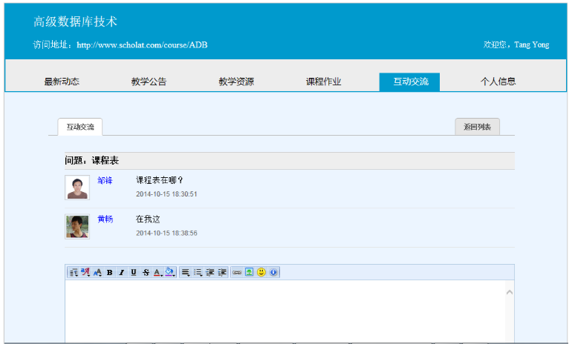The width and height of the screenshot is (572, 344).
Task: Insert a hyperlink in the editor
Action: click(237, 273)
